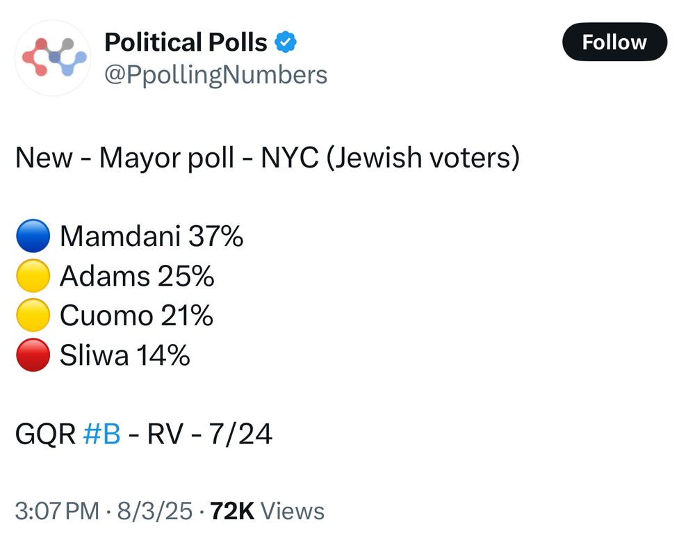Screen dimensions: 695x545
Task: Click the blue circle beside Mamdani
Action: [33, 236]
